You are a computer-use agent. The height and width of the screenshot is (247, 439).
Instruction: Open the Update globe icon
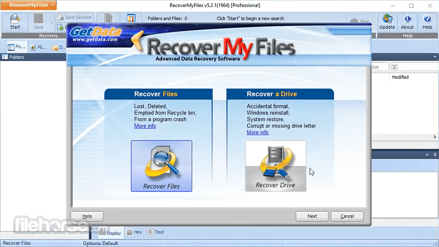click(x=387, y=22)
